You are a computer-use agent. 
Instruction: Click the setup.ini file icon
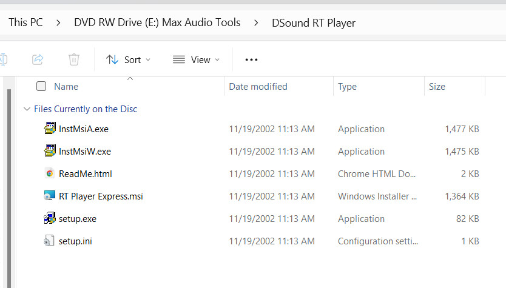pyautogui.click(x=49, y=241)
